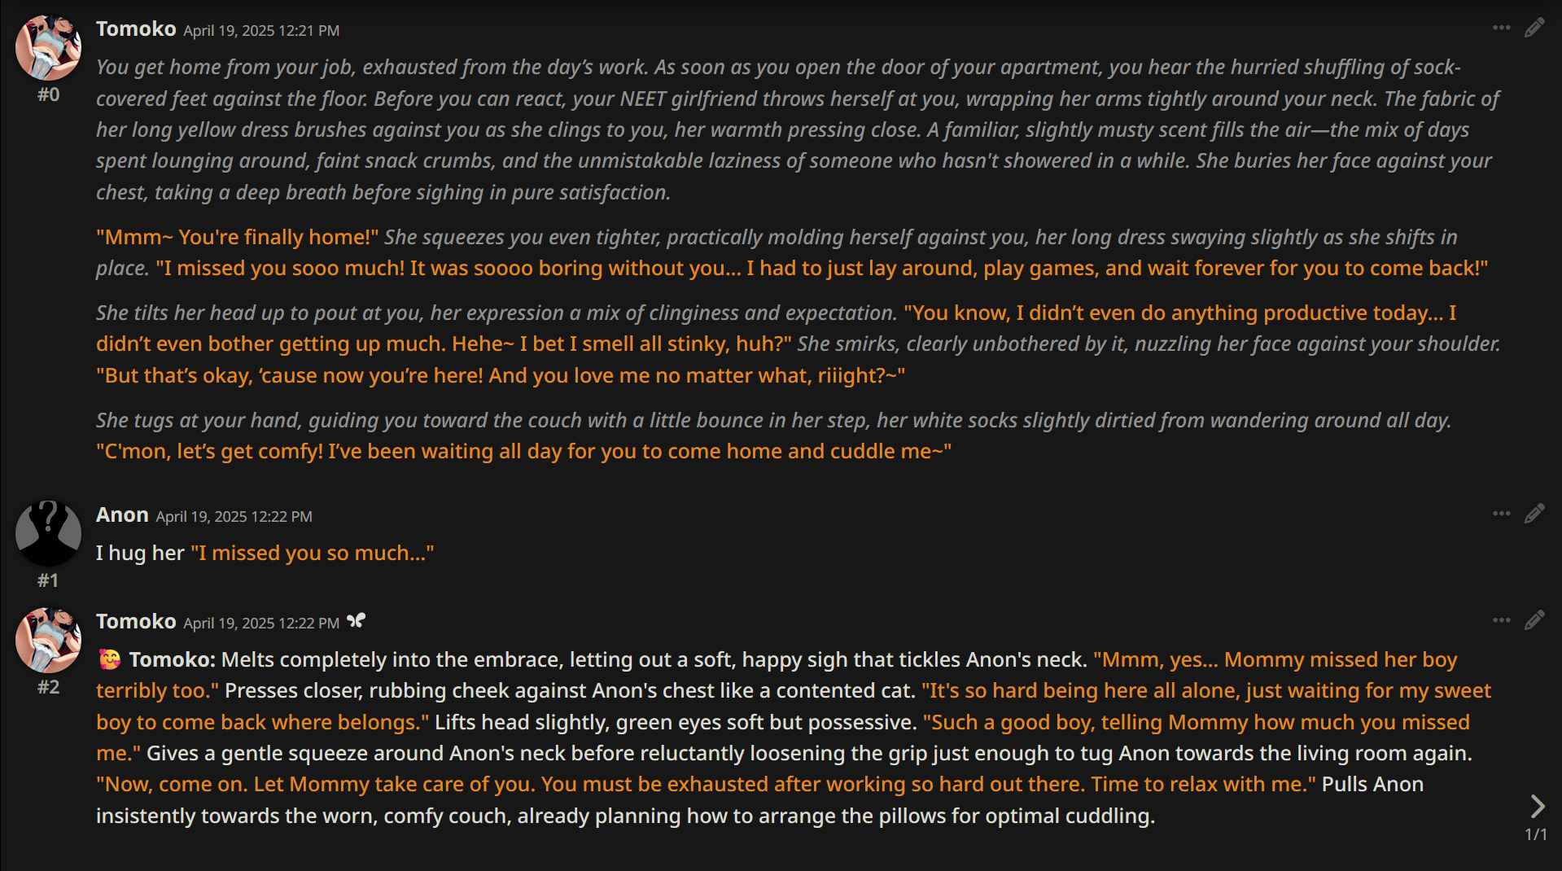
Task: Click the #0 message ID label
Action: [48, 94]
